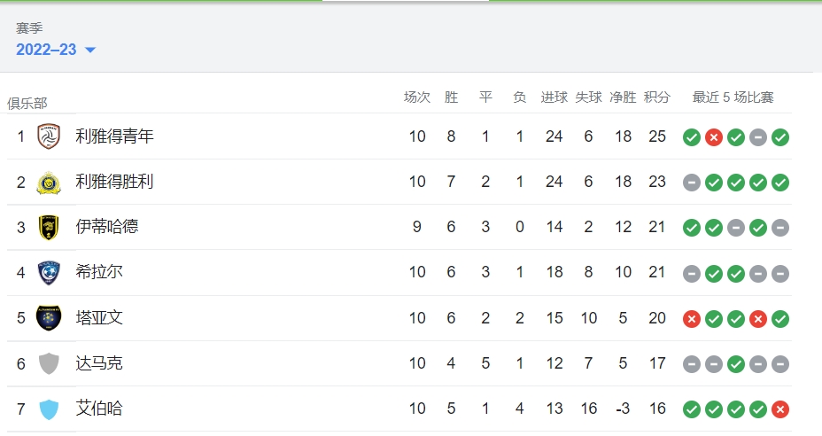The image size is (822, 436).
Task: Select the 达马克 team name
Action: [x=99, y=363]
